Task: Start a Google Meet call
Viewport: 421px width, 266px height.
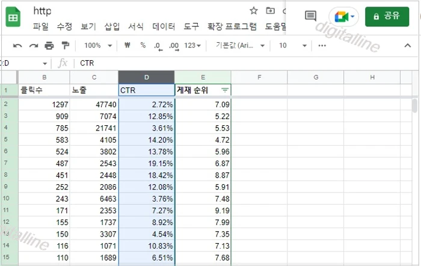Action: [343, 17]
